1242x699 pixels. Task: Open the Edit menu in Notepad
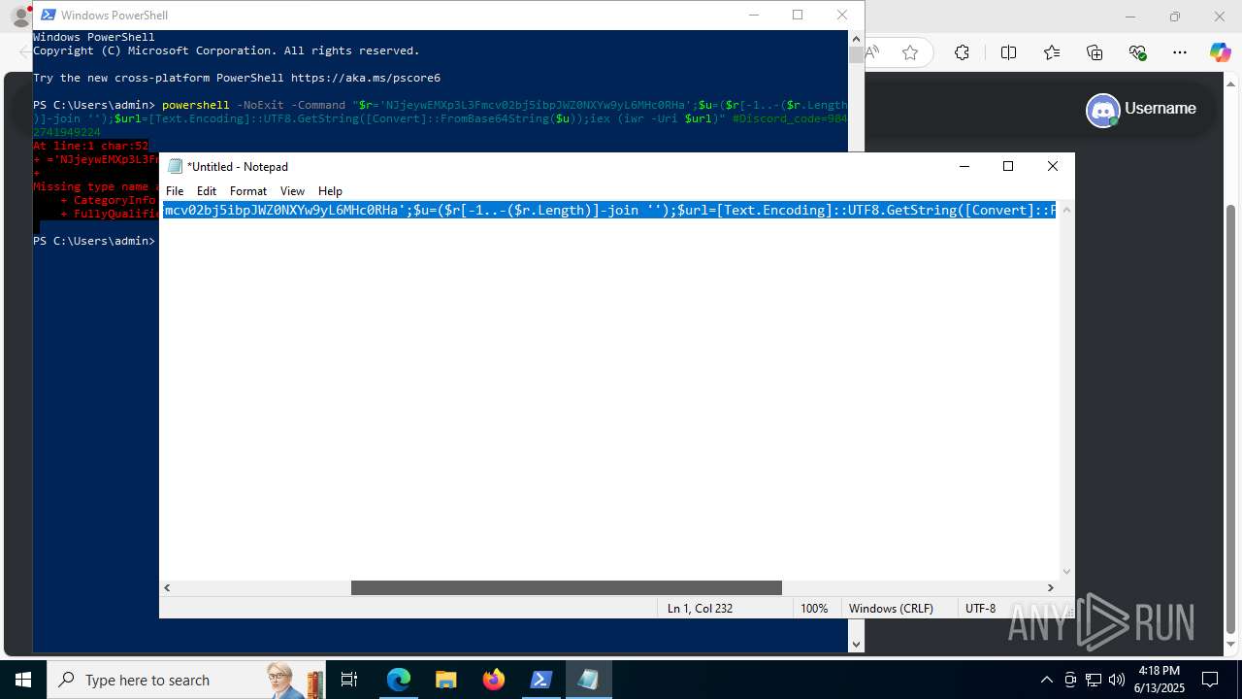tap(207, 191)
